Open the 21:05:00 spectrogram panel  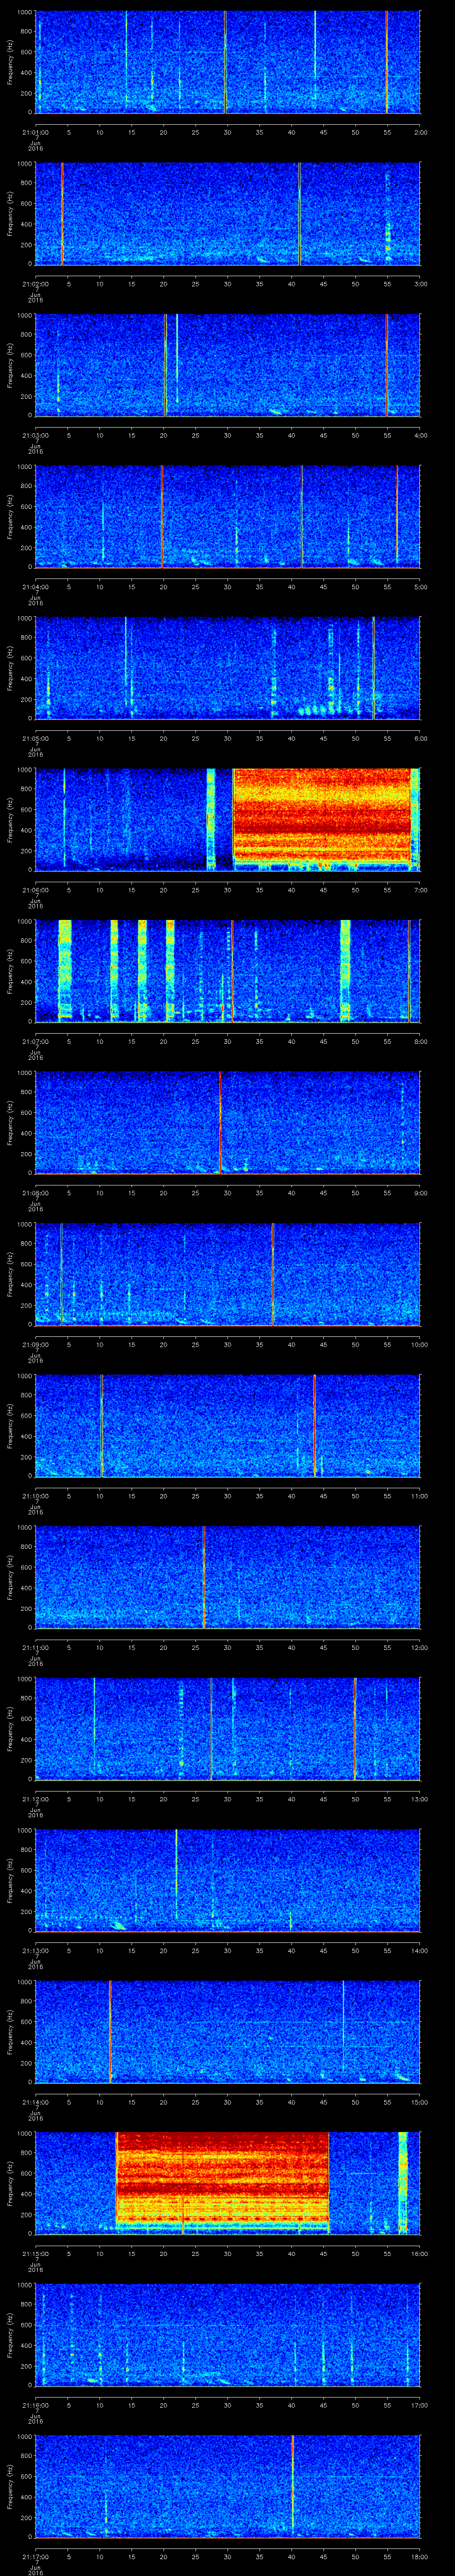click(228, 668)
